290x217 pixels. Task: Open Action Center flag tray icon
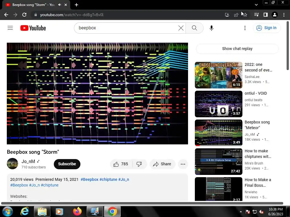pos(248,212)
